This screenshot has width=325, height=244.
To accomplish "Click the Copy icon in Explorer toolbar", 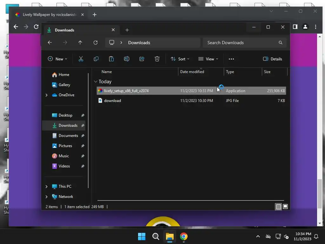I will click(96, 59).
